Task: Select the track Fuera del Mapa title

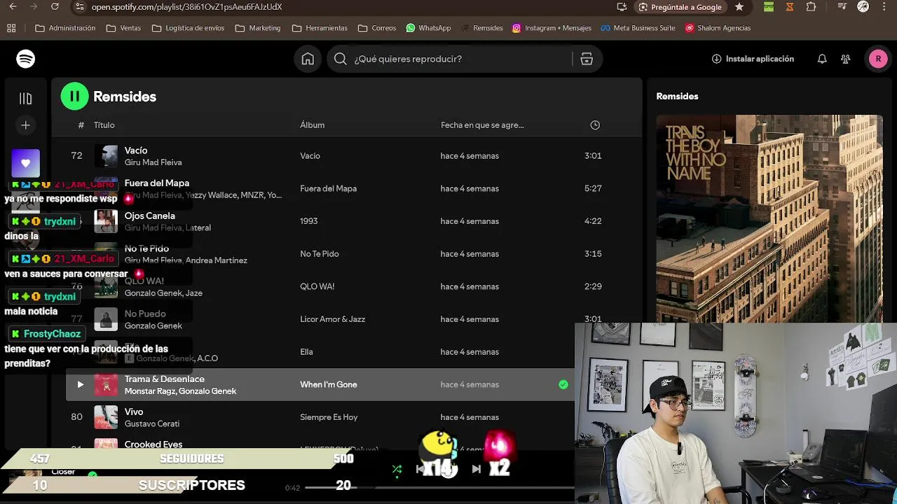Action: point(157,183)
